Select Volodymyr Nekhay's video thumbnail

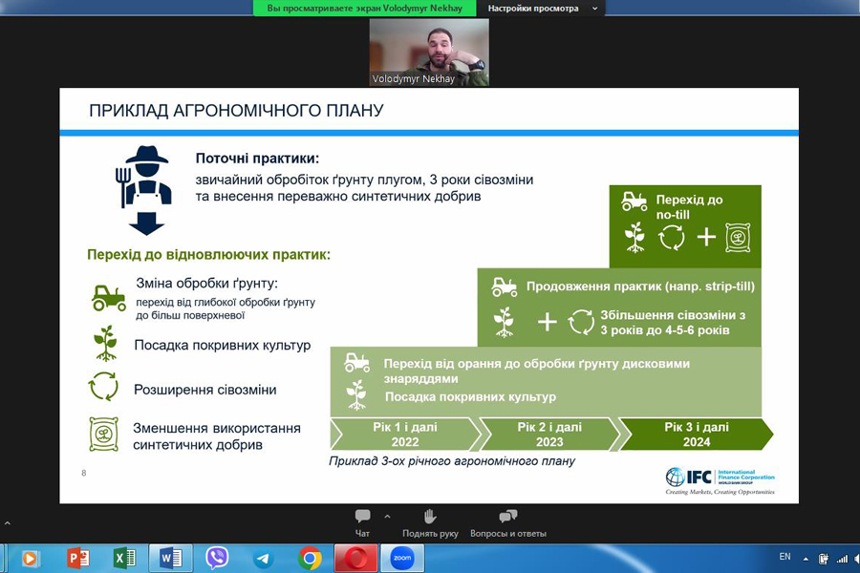(429, 53)
